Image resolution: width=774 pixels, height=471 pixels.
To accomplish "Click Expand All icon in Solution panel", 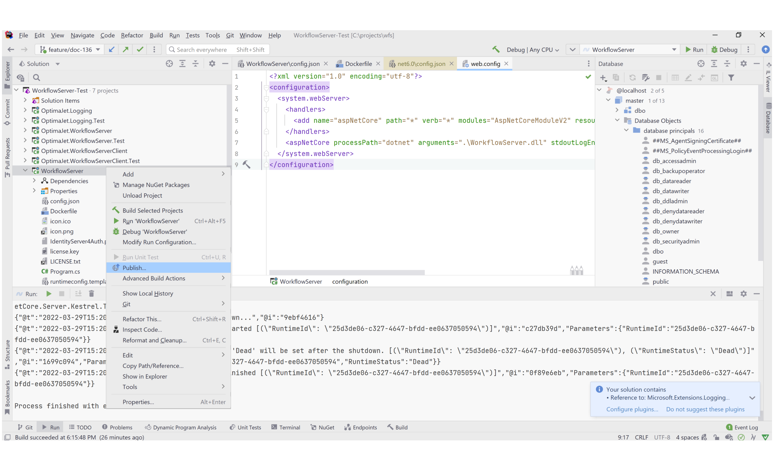I will (182, 64).
